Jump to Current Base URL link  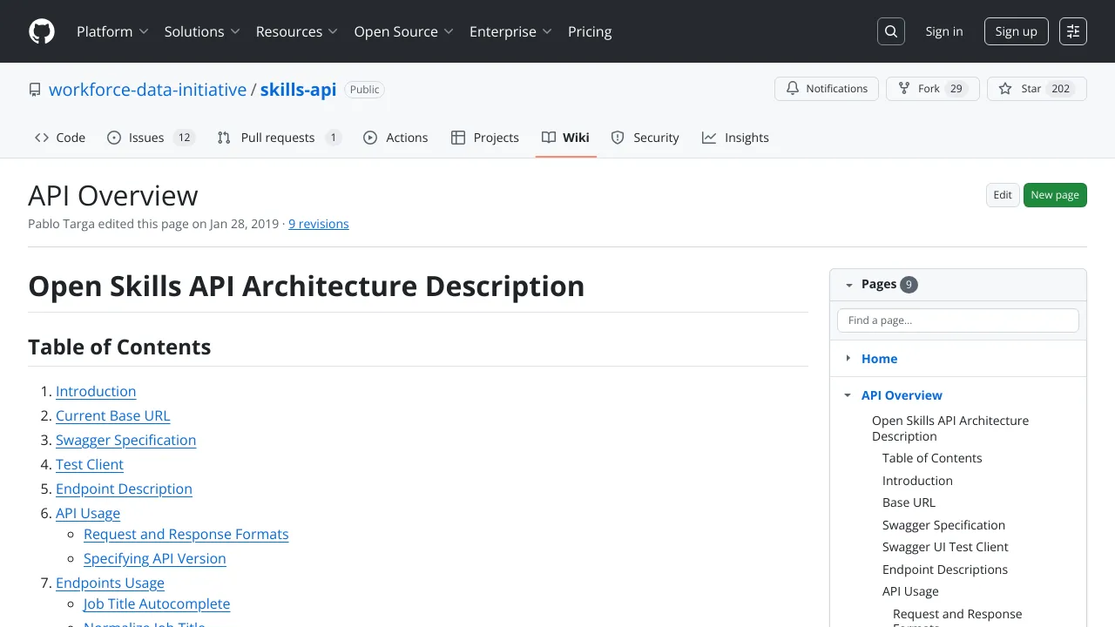pos(113,415)
